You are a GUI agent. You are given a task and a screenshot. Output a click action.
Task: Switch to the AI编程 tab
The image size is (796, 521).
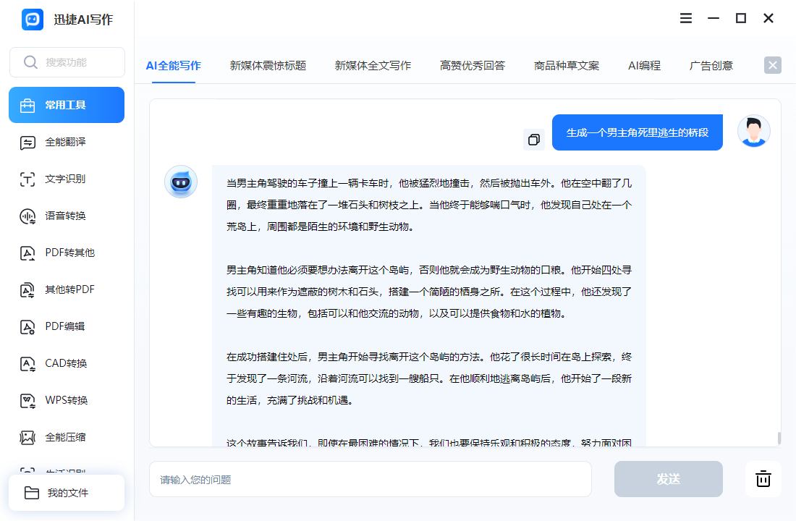pyautogui.click(x=643, y=64)
